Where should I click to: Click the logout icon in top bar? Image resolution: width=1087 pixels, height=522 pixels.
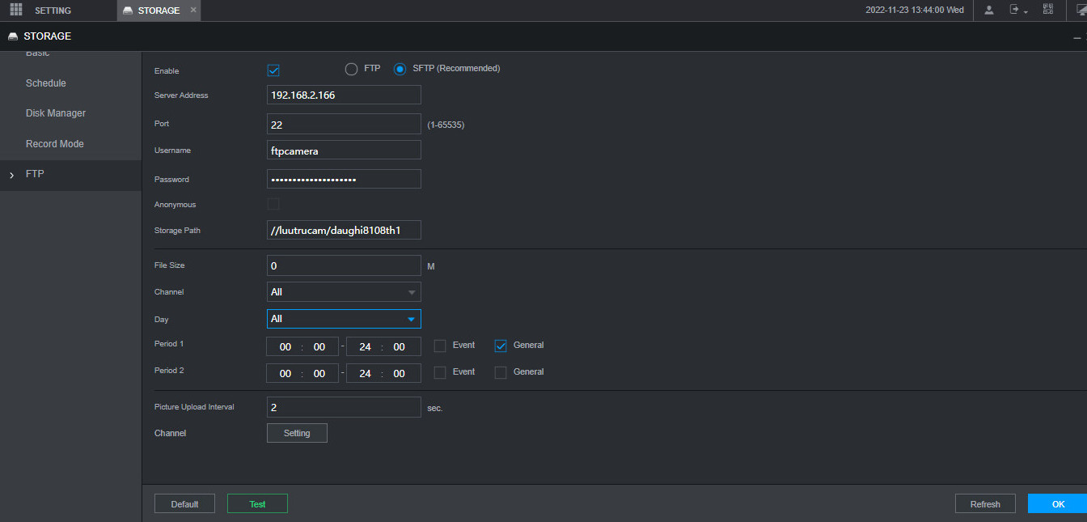1014,10
